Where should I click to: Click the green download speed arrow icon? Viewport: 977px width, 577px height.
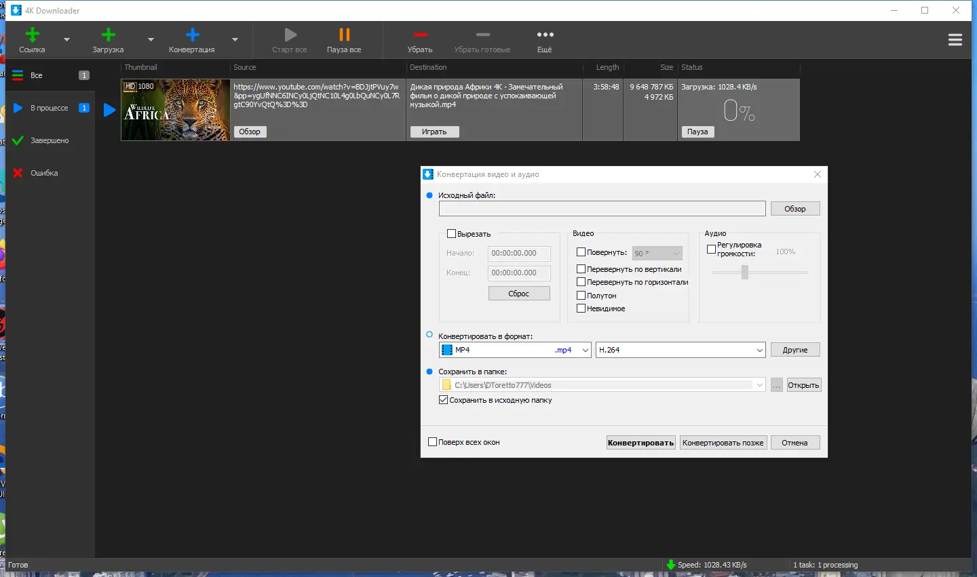click(671, 565)
